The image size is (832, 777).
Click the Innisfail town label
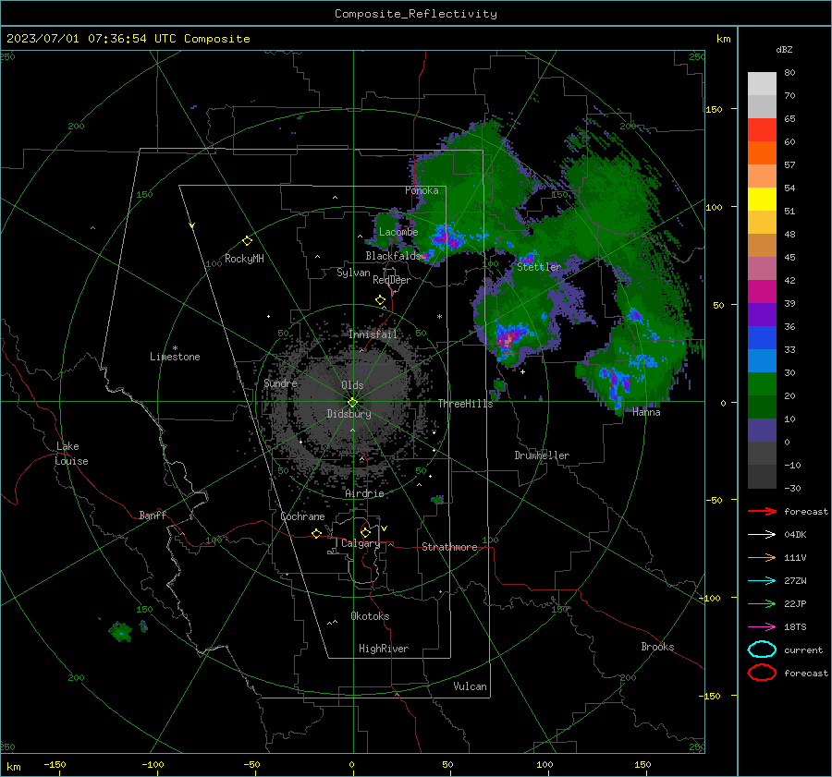(373, 334)
